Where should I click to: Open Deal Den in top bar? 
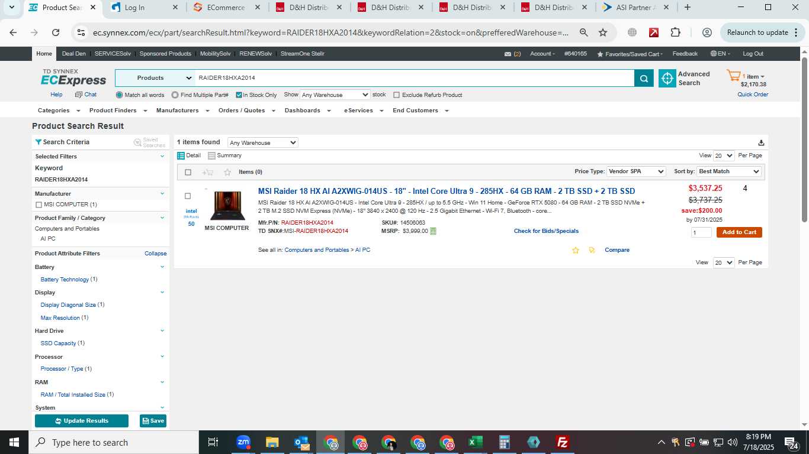click(74, 54)
